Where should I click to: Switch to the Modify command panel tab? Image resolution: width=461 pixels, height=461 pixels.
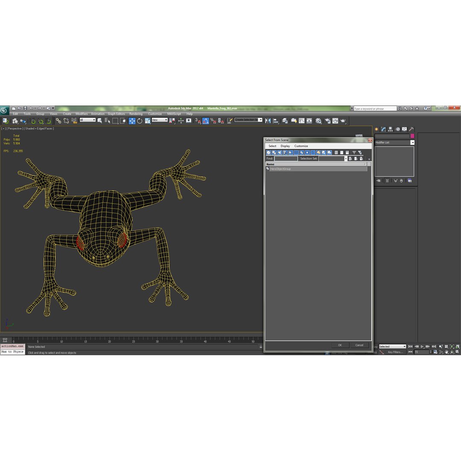coord(383,129)
